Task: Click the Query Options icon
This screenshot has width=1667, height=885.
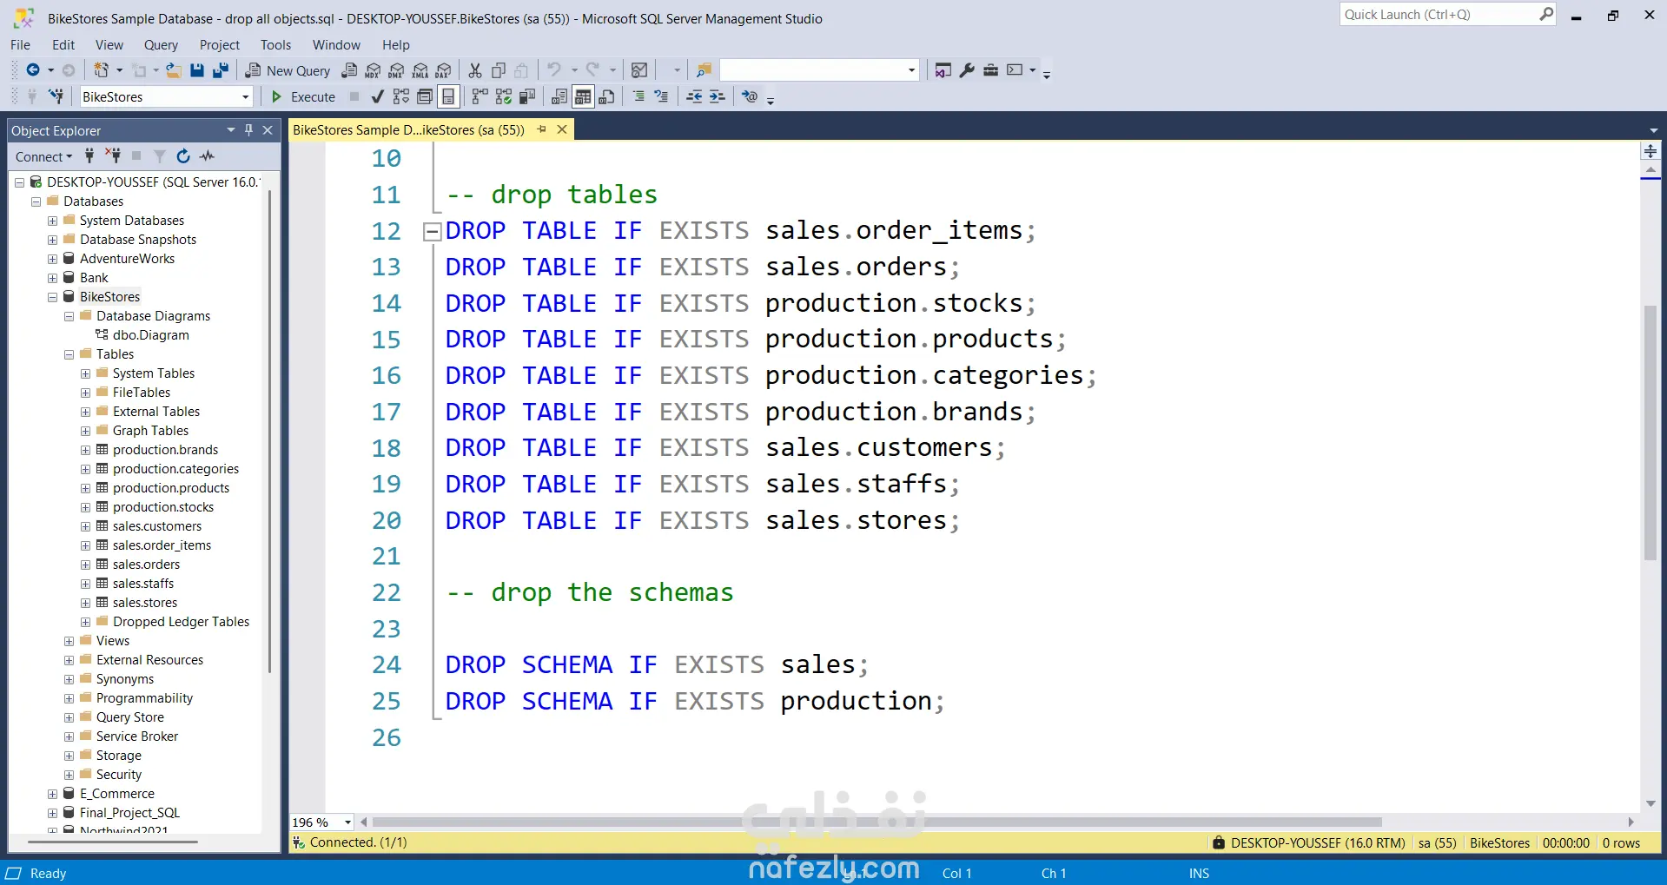Action: pos(425,96)
